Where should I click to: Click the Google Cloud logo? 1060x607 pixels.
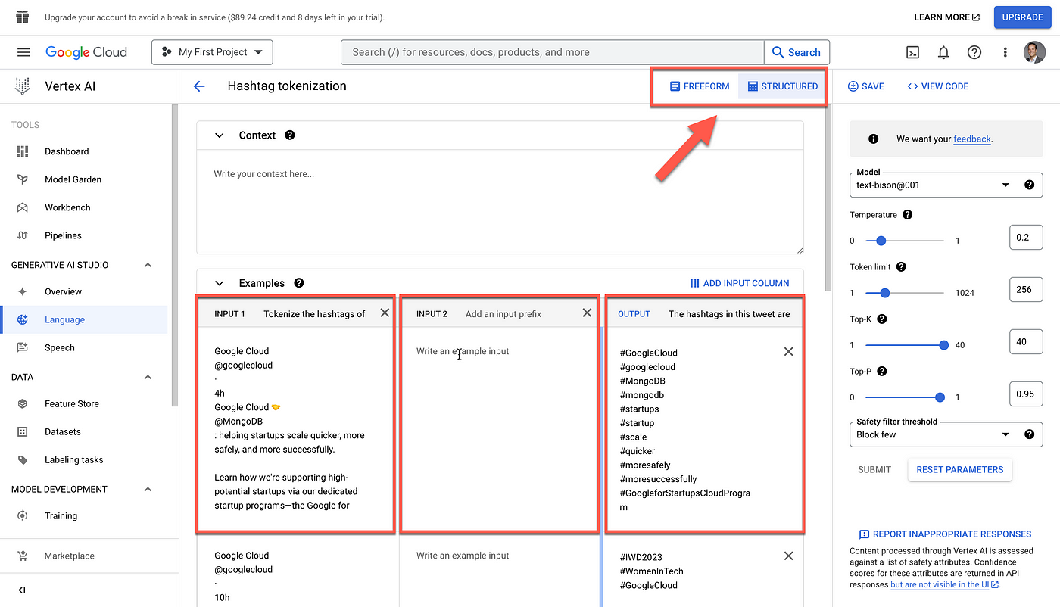tap(86, 52)
